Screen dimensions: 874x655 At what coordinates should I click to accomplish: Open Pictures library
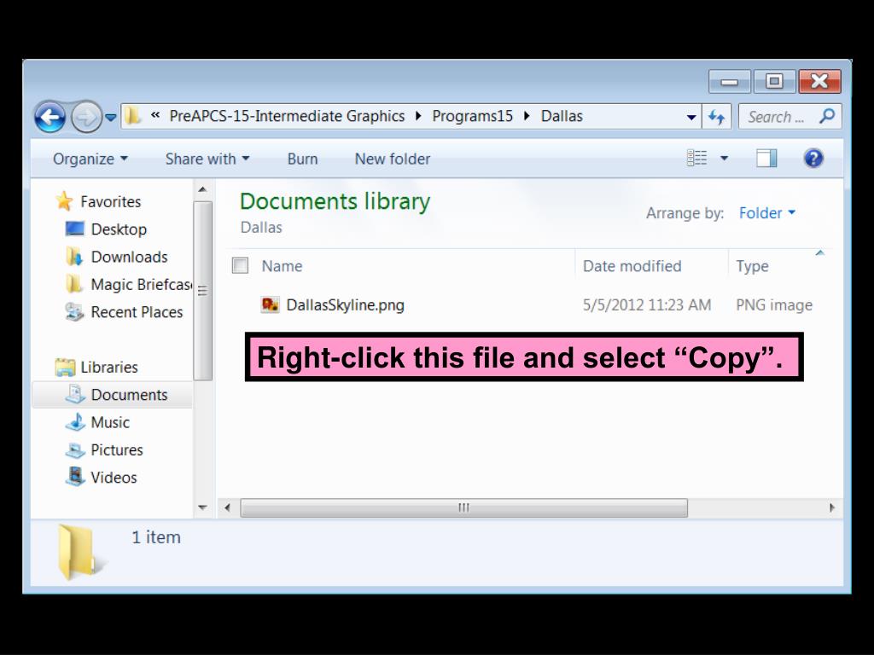(x=116, y=449)
